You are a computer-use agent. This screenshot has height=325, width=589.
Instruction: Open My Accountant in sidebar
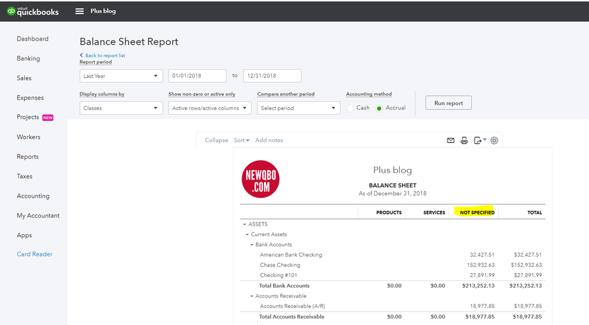tap(38, 215)
